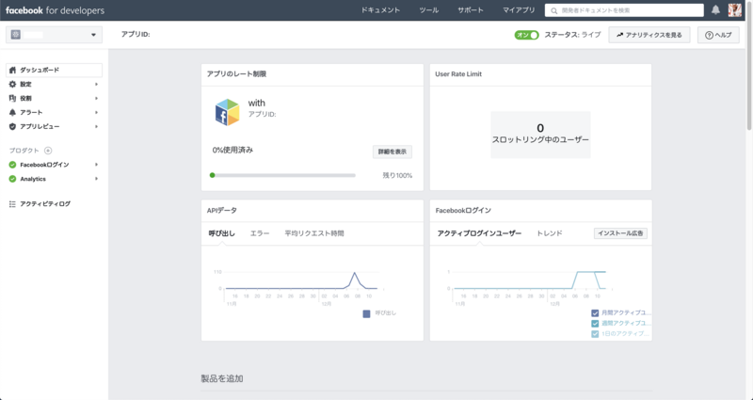Image resolution: width=753 pixels, height=400 pixels.
Task: Switch to the エラー tab
Action: click(260, 233)
